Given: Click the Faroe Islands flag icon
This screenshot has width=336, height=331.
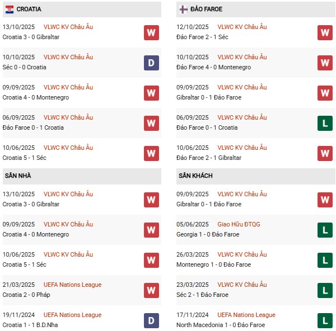Looking at the screenshot, I should click(183, 10).
